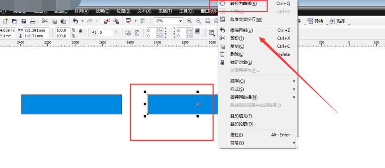Click the left blue rectangle on canvas
Screen dimensions: 385x168
point(71,104)
